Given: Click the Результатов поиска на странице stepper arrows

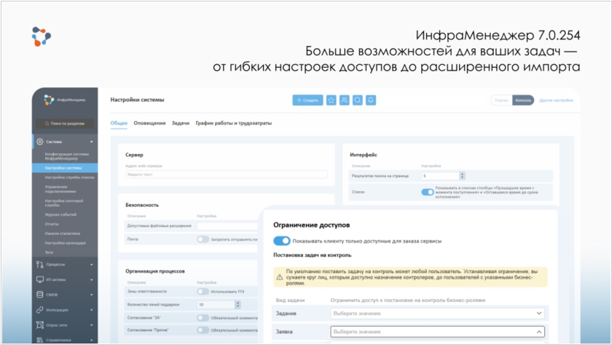Looking at the screenshot, I should (x=462, y=176).
